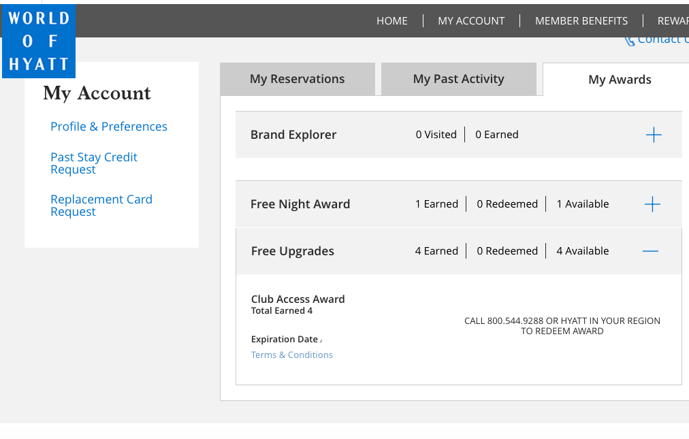This screenshot has height=439, width=689.
Task: Click the Free Night Award heading
Action: click(x=300, y=204)
